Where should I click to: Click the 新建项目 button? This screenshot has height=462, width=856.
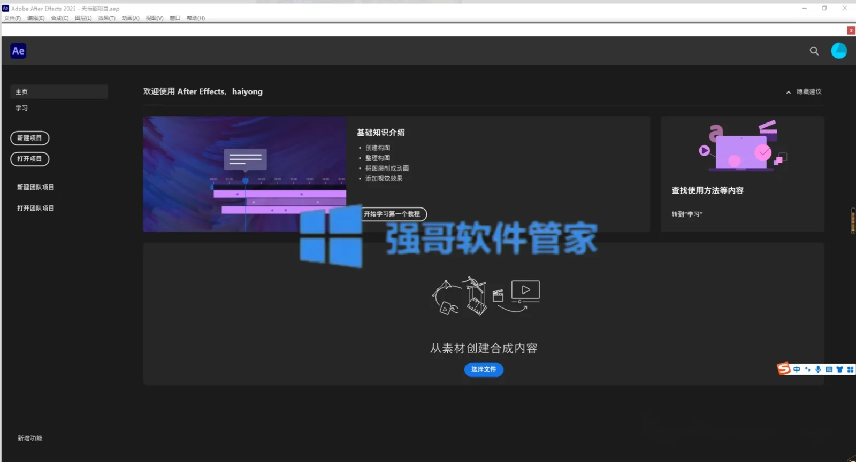click(29, 138)
